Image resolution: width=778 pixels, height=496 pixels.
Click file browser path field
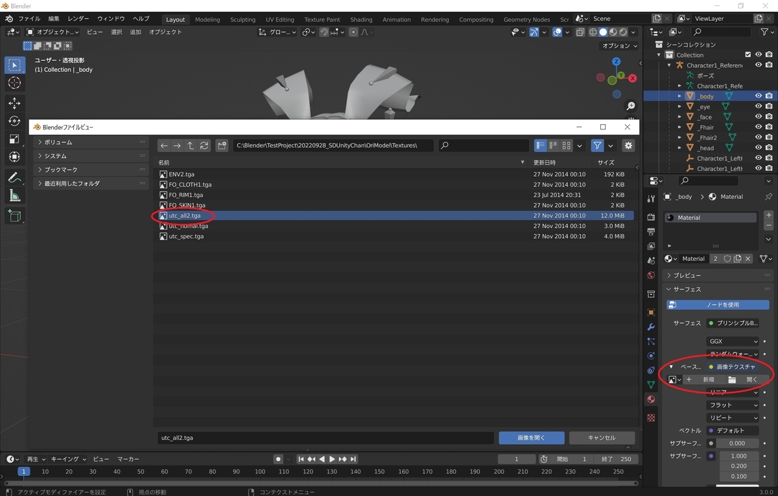tap(333, 146)
